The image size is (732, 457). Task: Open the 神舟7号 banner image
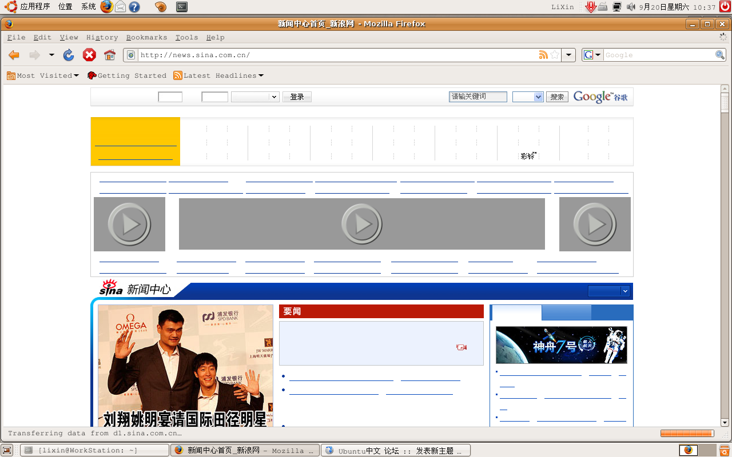click(562, 345)
